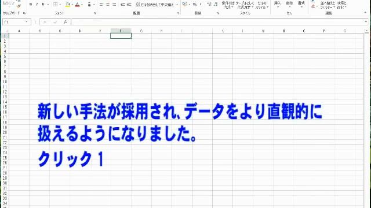The height and width of the screenshot is (208, 371).
Task: Open the 削除 delete cells dropdown
Action: tap(289, 4)
